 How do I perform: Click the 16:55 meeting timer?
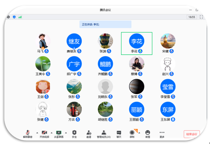[192, 17]
